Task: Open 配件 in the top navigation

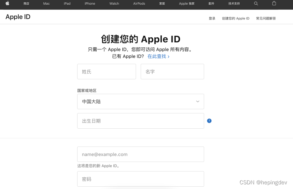Action: [211, 3]
